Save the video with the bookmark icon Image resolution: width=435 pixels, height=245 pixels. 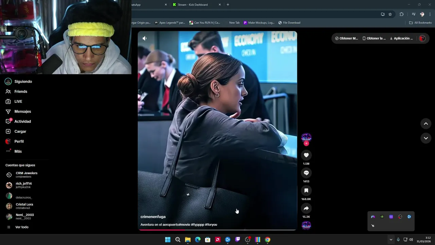pyautogui.click(x=306, y=191)
